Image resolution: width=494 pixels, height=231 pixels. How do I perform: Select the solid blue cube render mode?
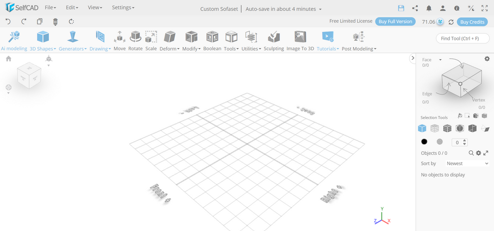pyautogui.click(x=422, y=128)
